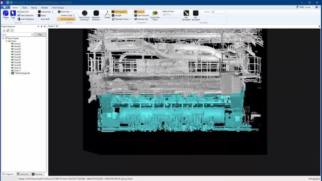The image size is (322, 181).
Task: Run Auto Drift
Action: coord(45,19)
